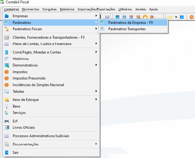The image size is (195, 158).
Task: Expand the Itens de Estoque submenu arrow
Action: (x=96, y=99)
